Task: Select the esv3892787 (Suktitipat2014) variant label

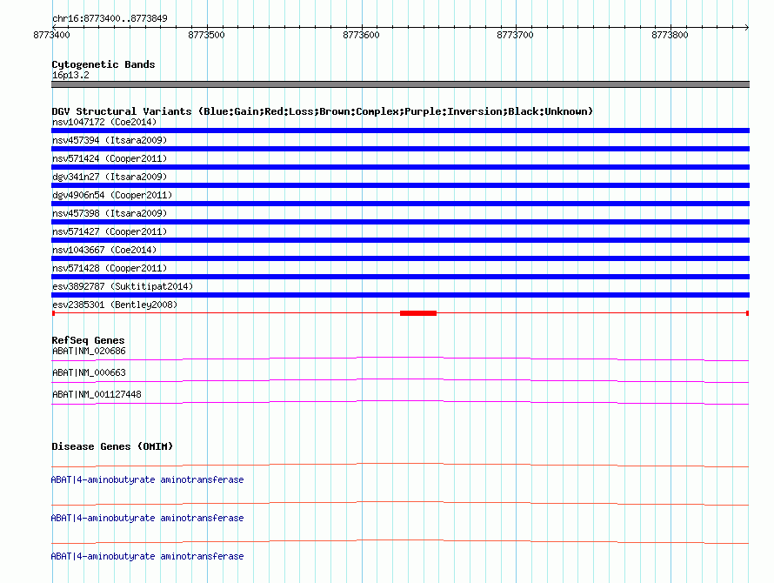Action: coord(123,286)
